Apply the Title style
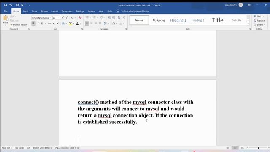 tap(218, 20)
